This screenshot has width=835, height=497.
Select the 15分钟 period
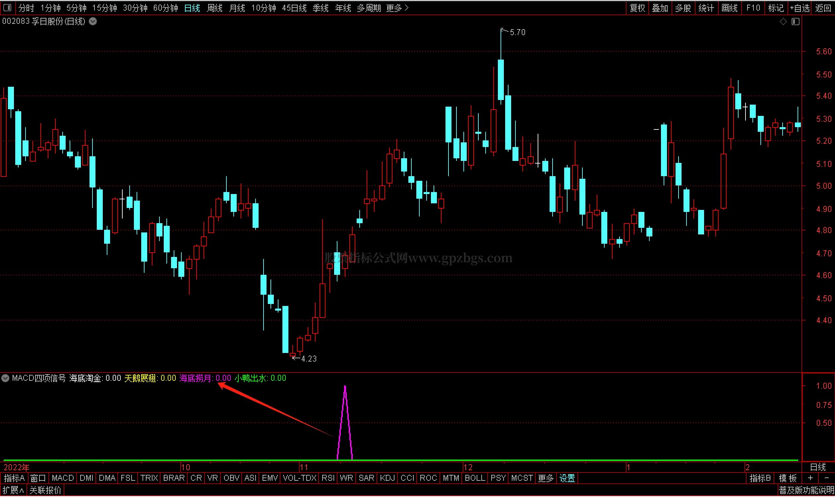coord(105,8)
